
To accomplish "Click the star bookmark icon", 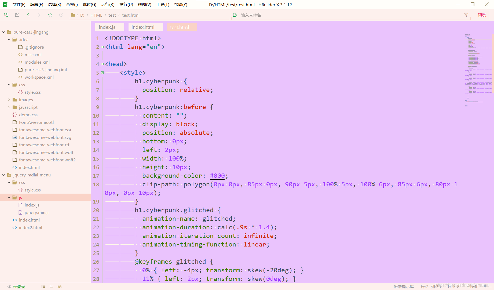I will tap(50, 15).
